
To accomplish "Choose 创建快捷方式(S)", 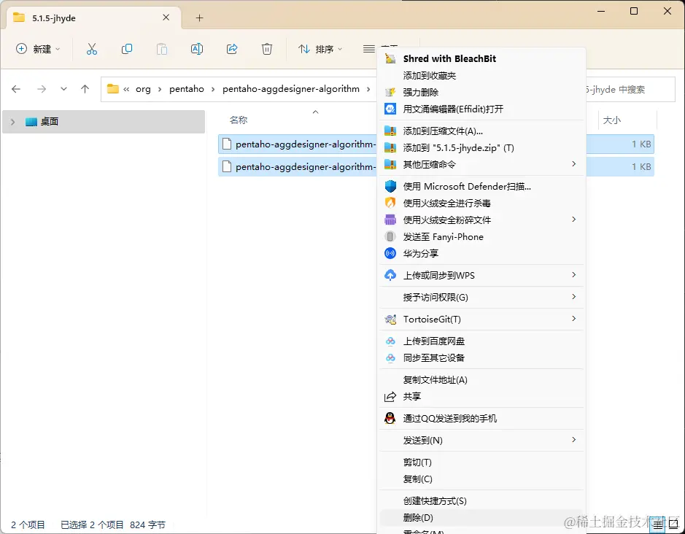I will coord(481,501).
